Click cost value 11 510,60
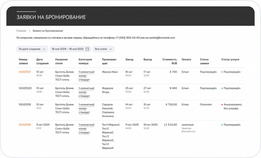 click(170, 125)
